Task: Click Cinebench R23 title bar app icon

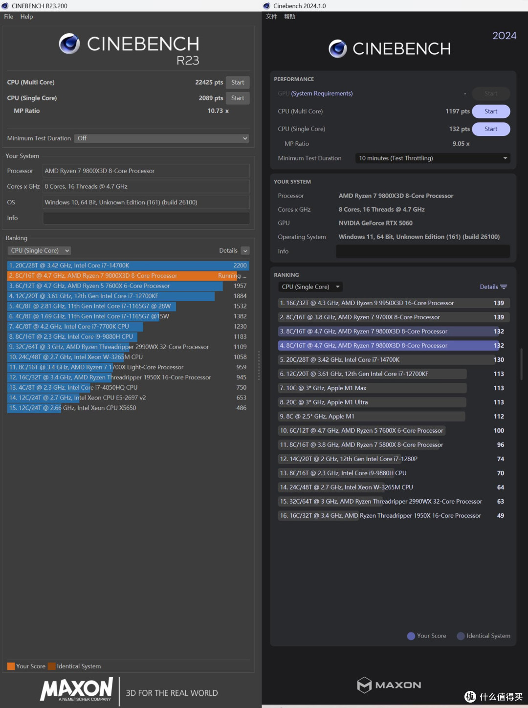Action: [x=5, y=6]
